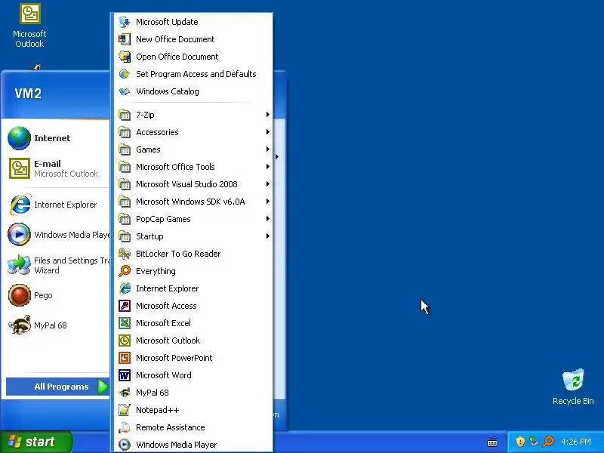This screenshot has width=604, height=453.
Task: Open Internet Explorer icon in All Programs list
Action: pos(125,288)
